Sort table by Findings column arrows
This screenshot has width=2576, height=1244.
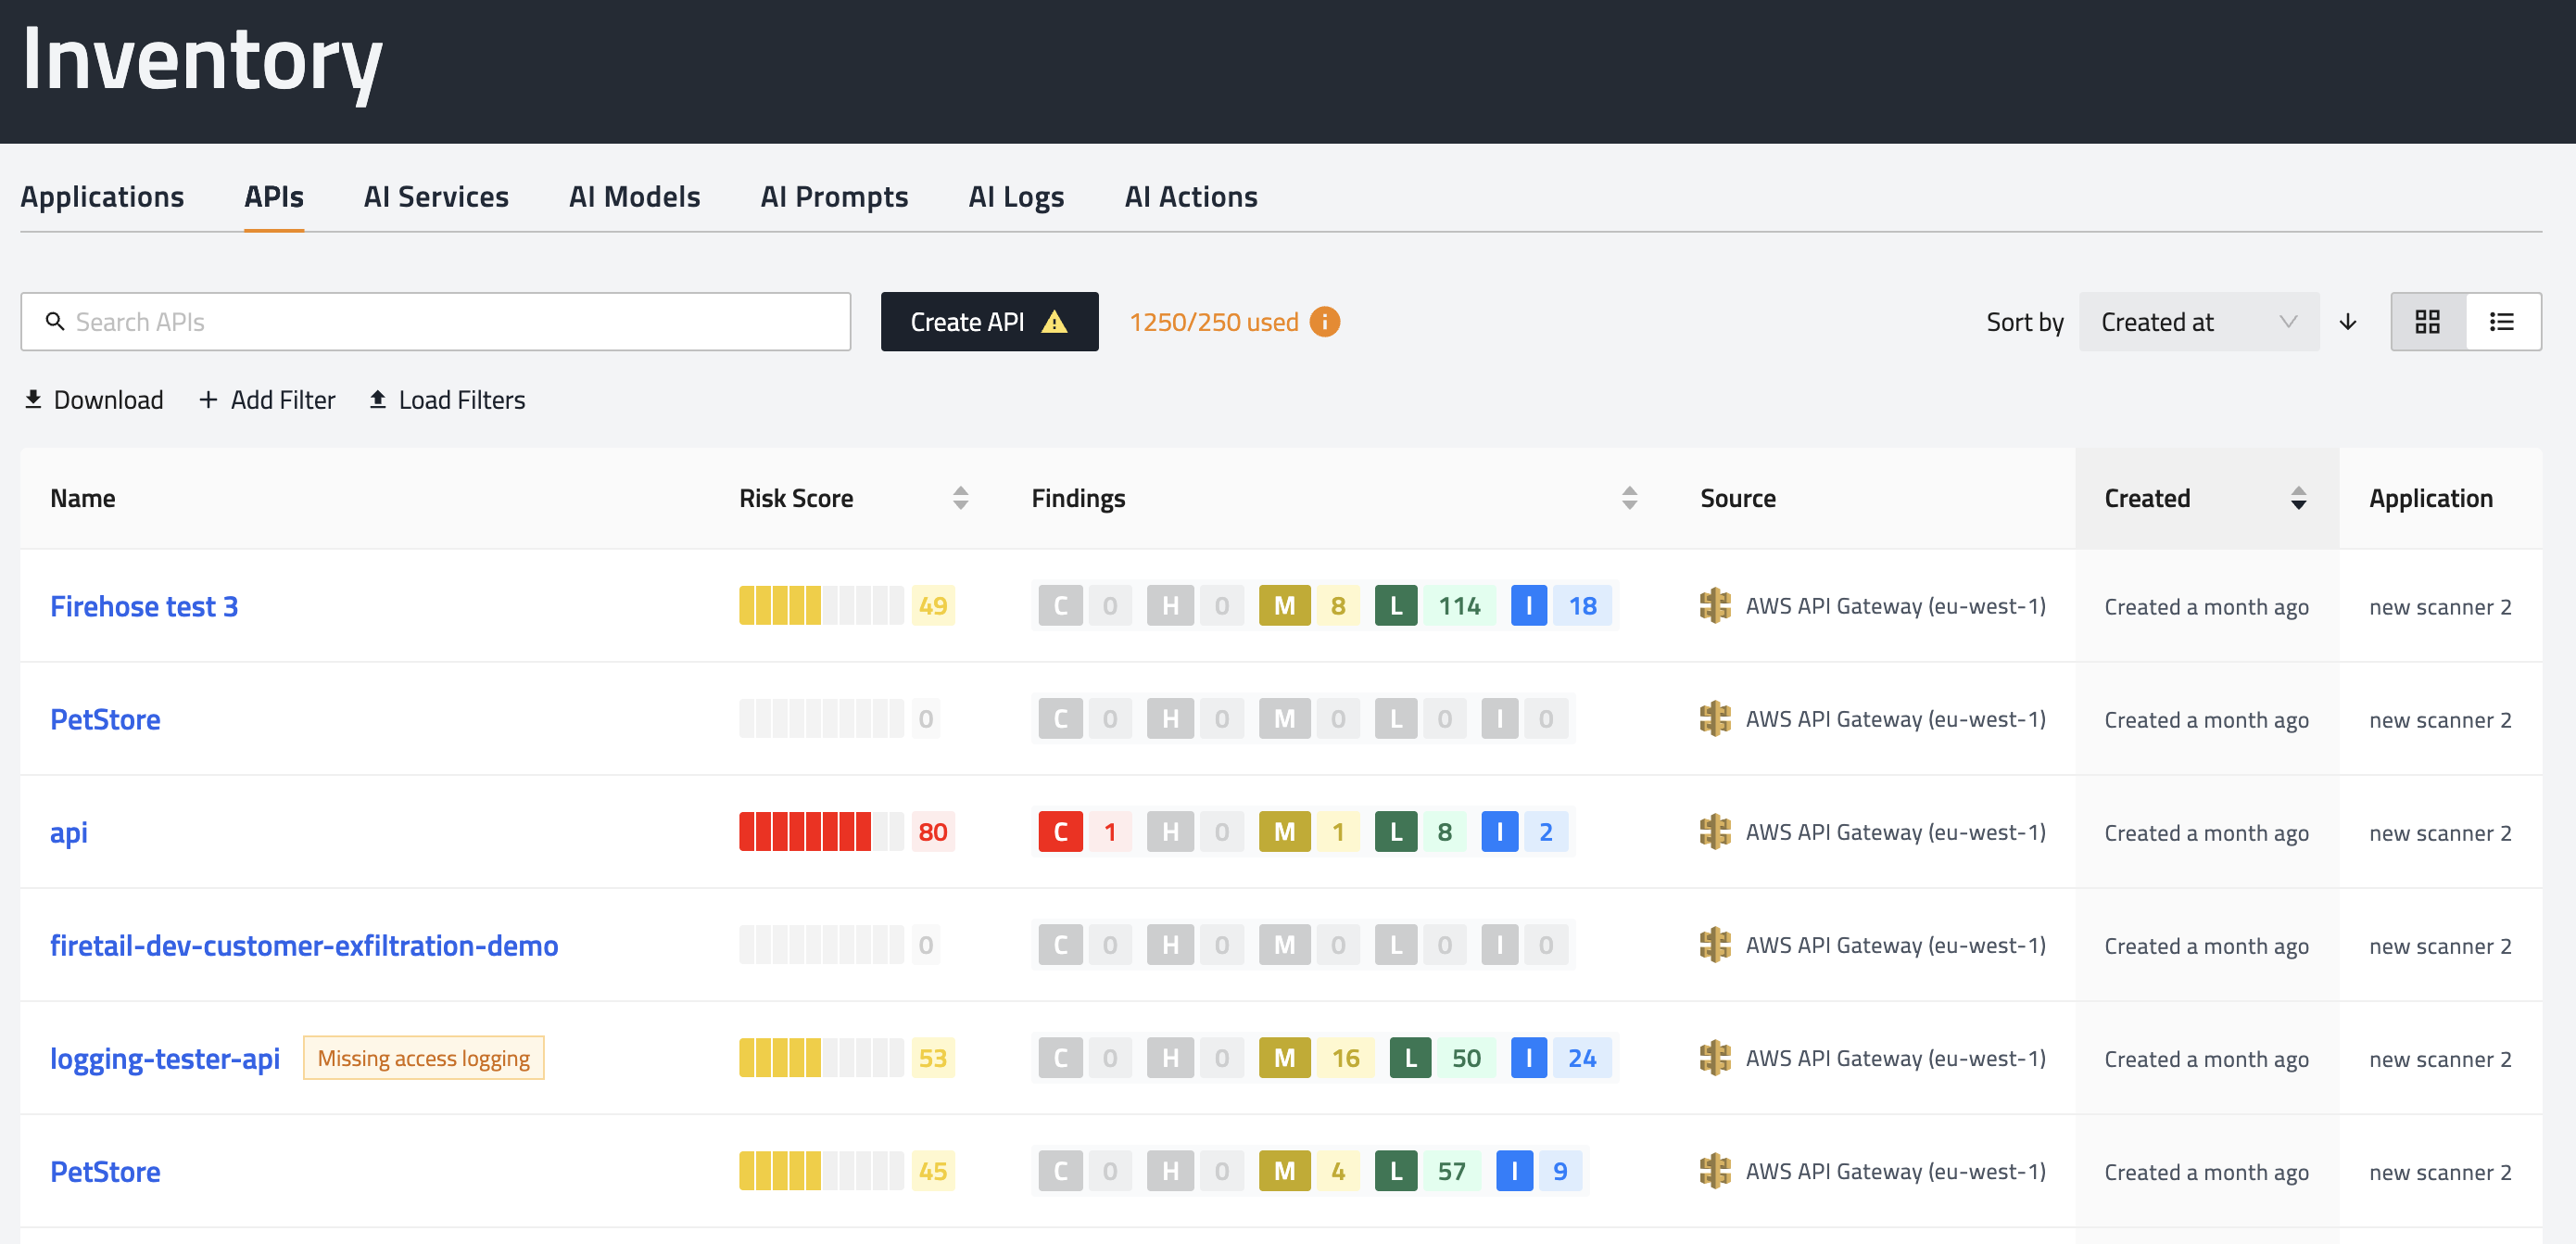pyautogui.click(x=1629, y=498)
